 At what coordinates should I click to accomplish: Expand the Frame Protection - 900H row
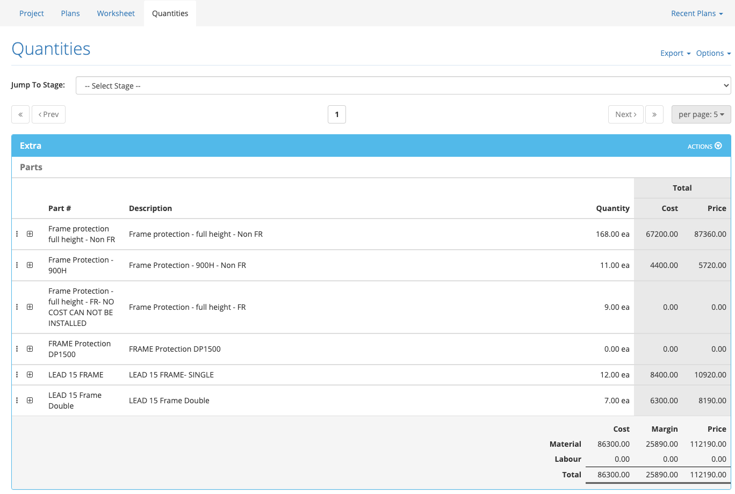pyautogui.click(x=30, y=265)
